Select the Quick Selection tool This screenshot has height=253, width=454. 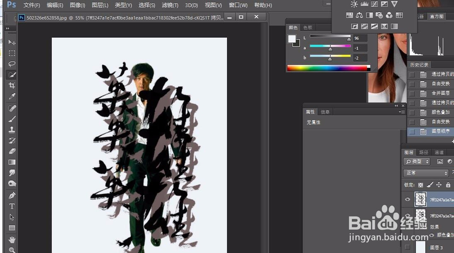[12, 75]
